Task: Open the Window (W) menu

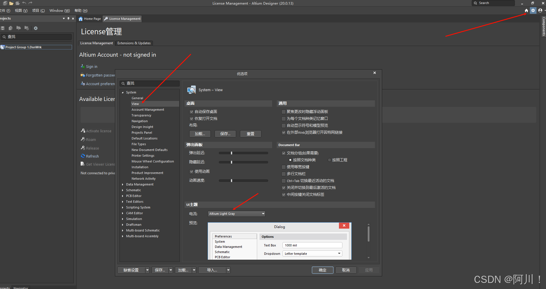Action: (x=60, y=11)
